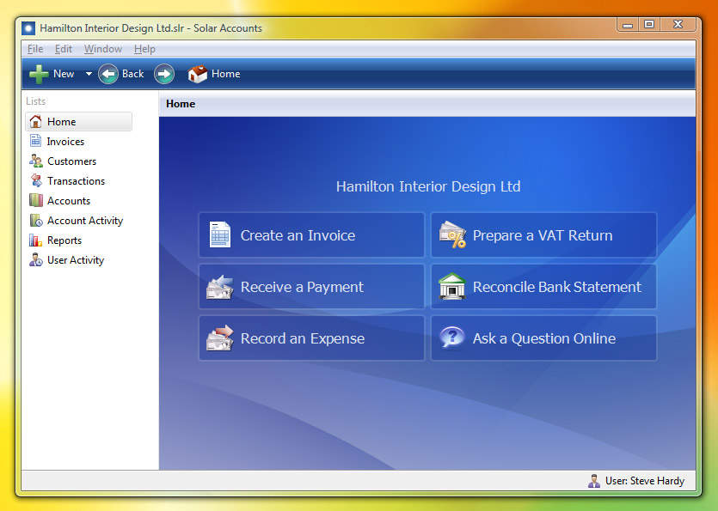Viewport: 718px width, 511px height.
Task: Open the File menu
Action: (x=35, y=49)
